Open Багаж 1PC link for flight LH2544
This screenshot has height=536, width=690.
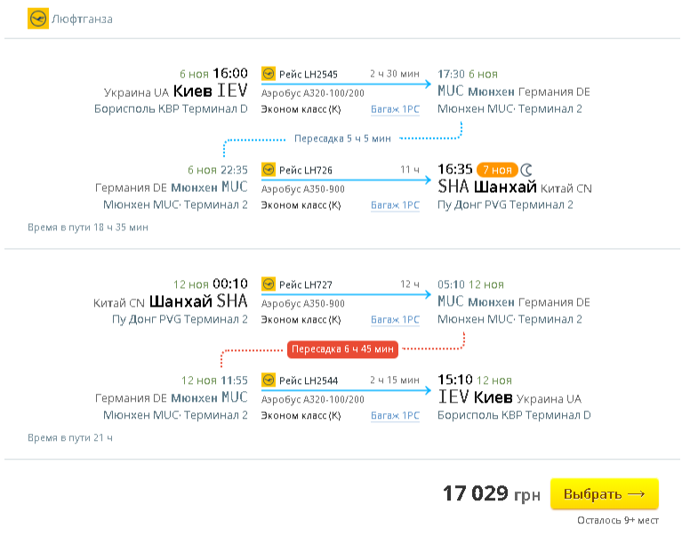click(x=395, y=415)
